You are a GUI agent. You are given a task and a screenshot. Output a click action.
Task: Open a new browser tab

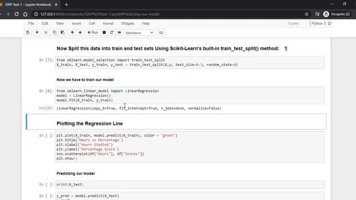(66, 4)
